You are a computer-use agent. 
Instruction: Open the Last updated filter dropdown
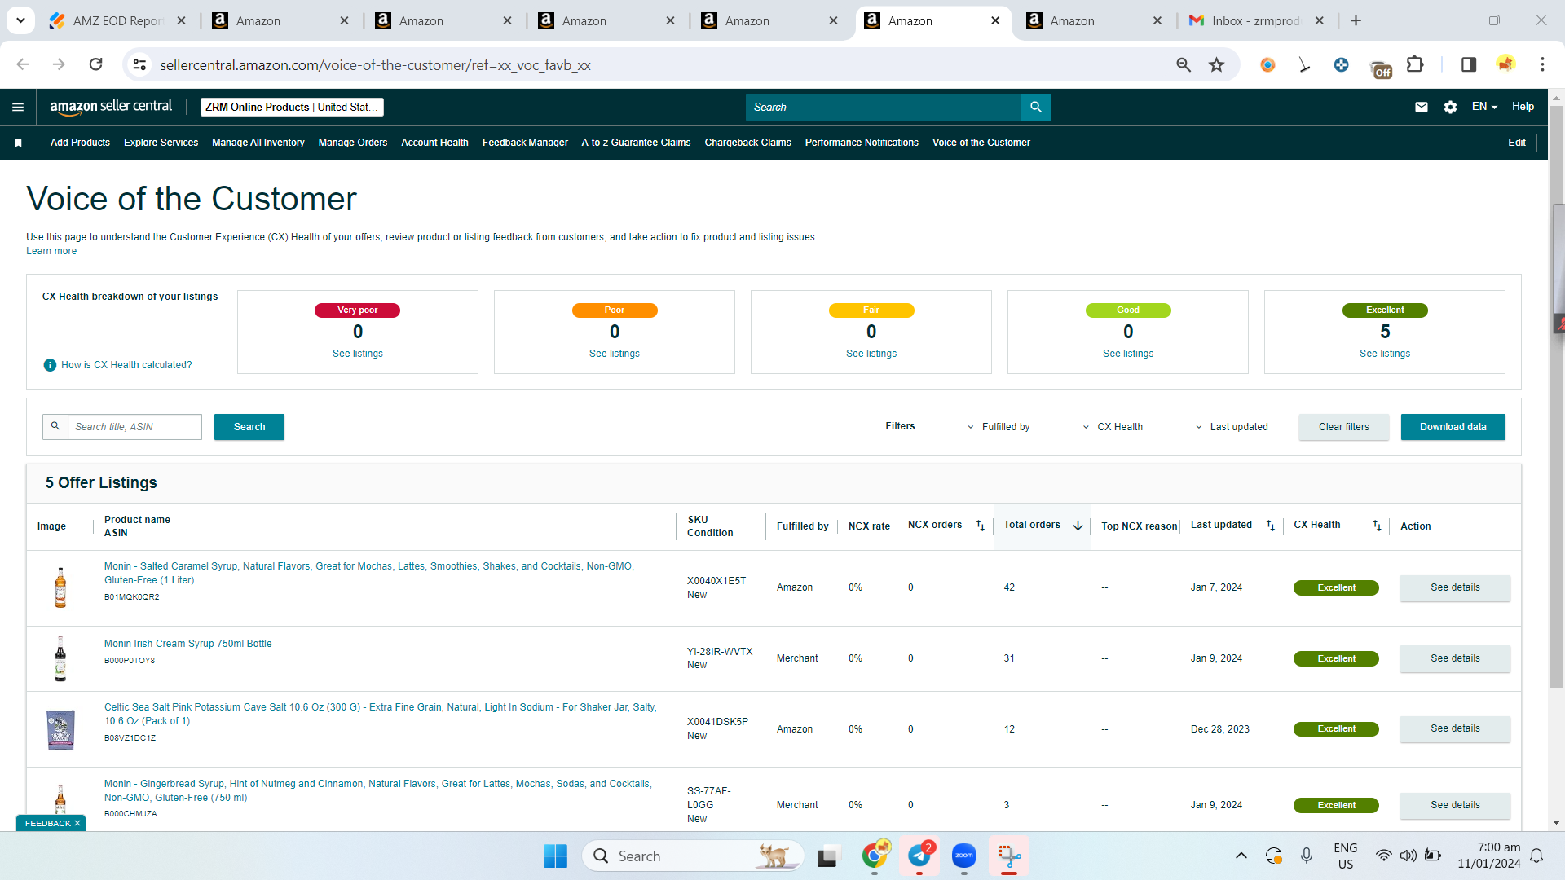pyautogui.click(x=1231, y=427)
